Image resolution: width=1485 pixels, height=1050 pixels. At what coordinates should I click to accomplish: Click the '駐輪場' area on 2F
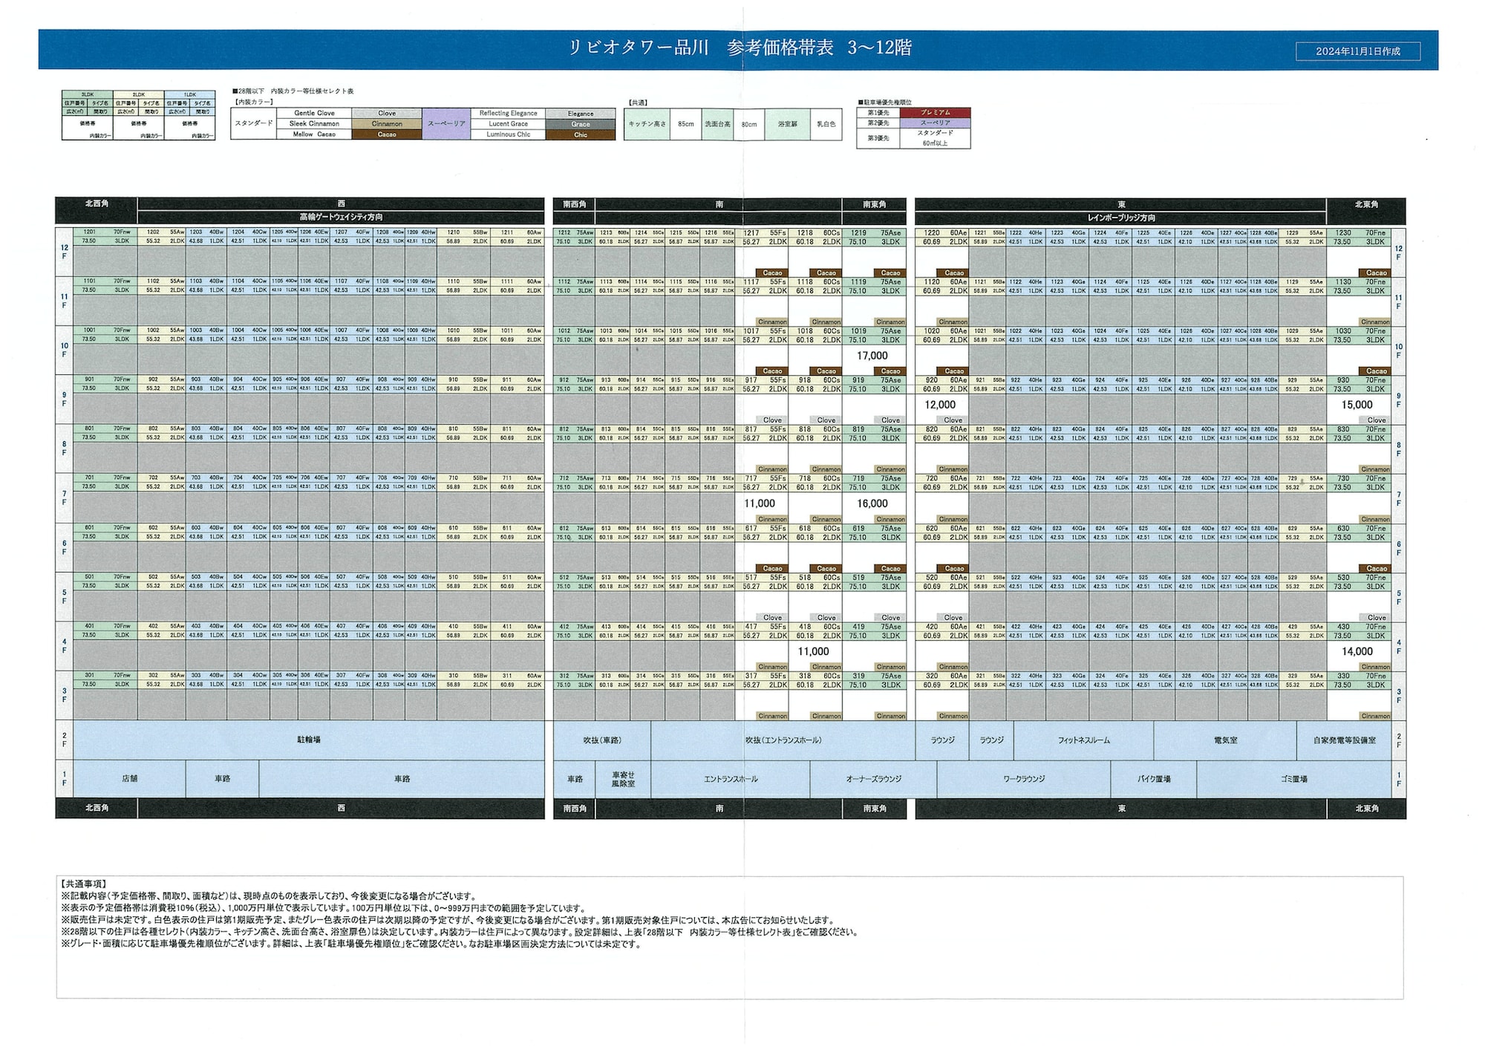(x=309, y=740)
